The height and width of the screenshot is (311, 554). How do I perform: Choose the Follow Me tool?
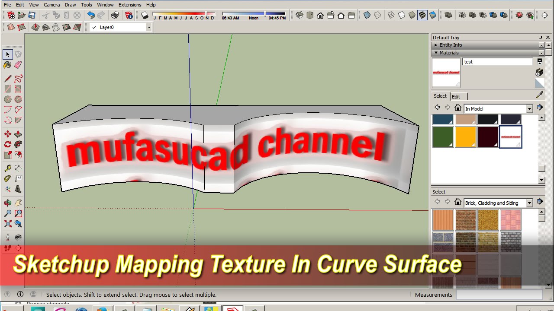[x=18, y=144]
